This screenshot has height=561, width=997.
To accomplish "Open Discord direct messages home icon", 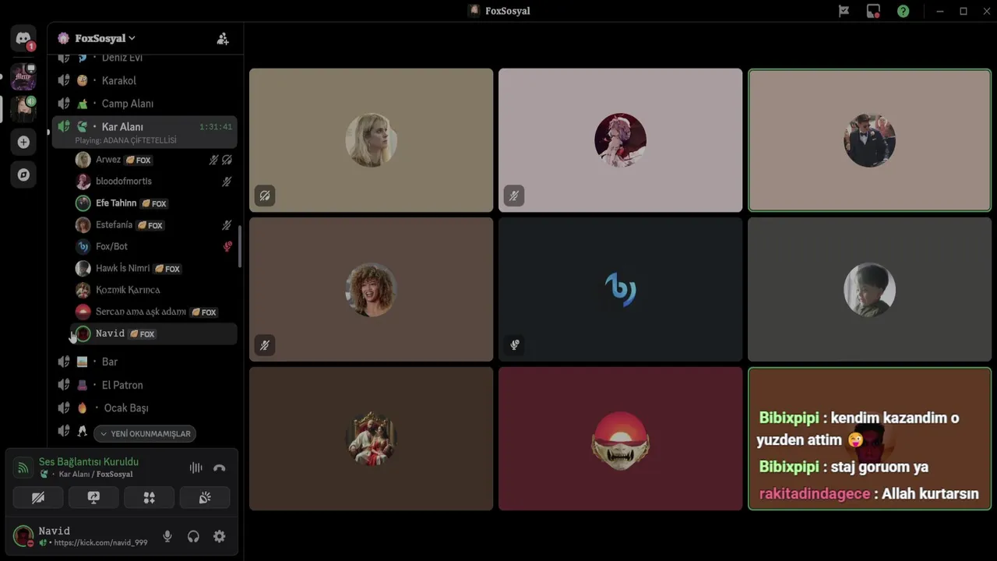I will pos(23,38).
